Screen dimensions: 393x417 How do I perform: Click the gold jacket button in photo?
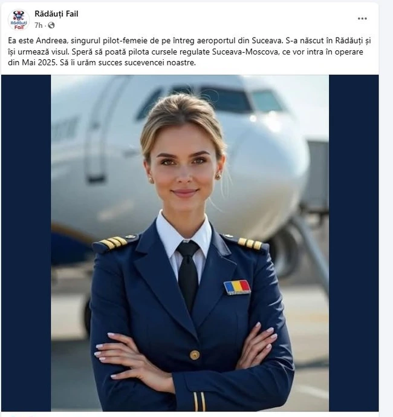pos(195,355)
